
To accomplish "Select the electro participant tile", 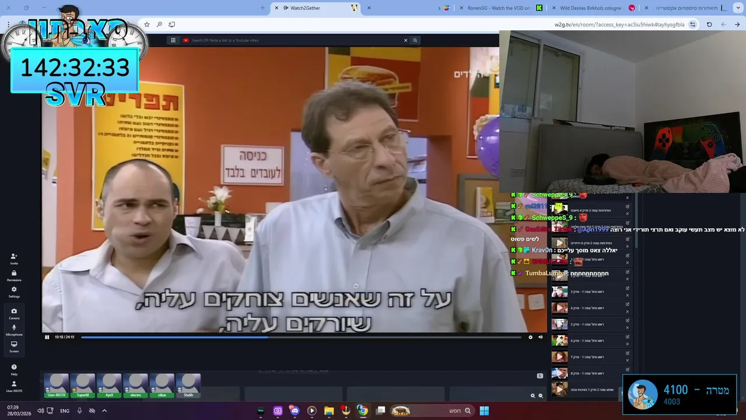I will coord(135,386).
